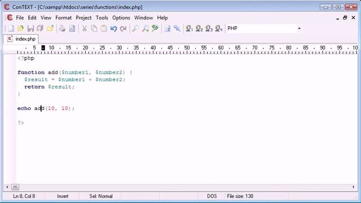Run user command 2 icon
Screen dimensions: 361x203
(199, 29)
